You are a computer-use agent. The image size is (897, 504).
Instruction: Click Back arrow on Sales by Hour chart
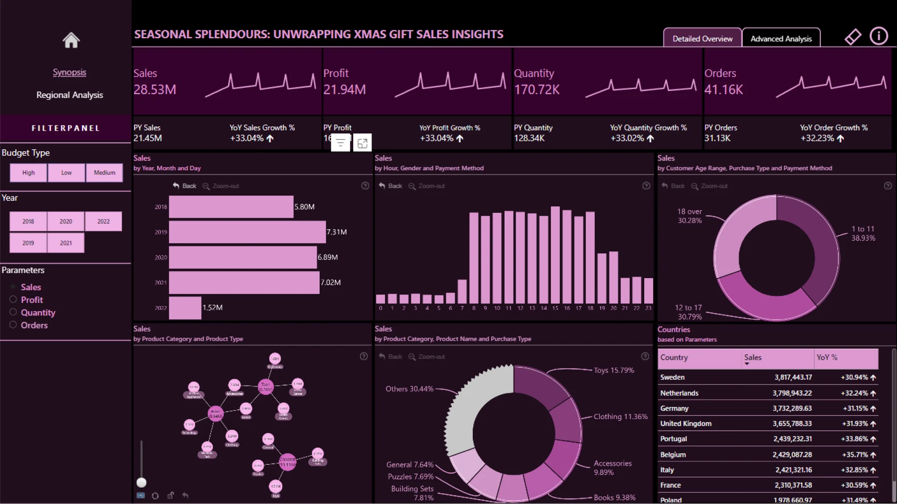[x=390, y=186]
